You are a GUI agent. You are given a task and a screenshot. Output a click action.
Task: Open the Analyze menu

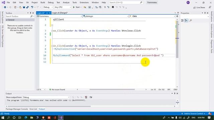pyautogui.click(x=66, y=2)
